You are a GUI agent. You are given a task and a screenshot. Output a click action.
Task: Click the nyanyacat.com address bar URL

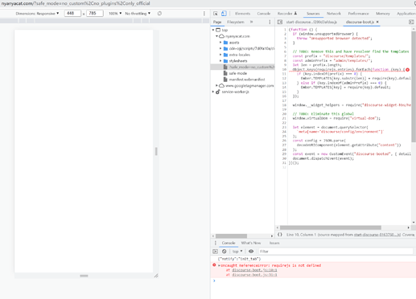(76, 3)
